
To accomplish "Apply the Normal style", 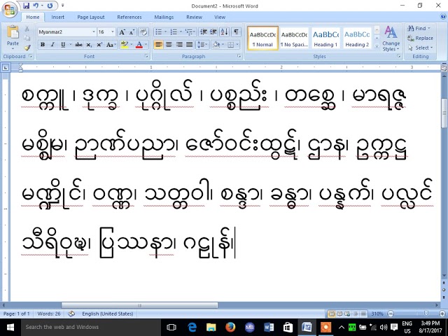I will tap(263, 38).
